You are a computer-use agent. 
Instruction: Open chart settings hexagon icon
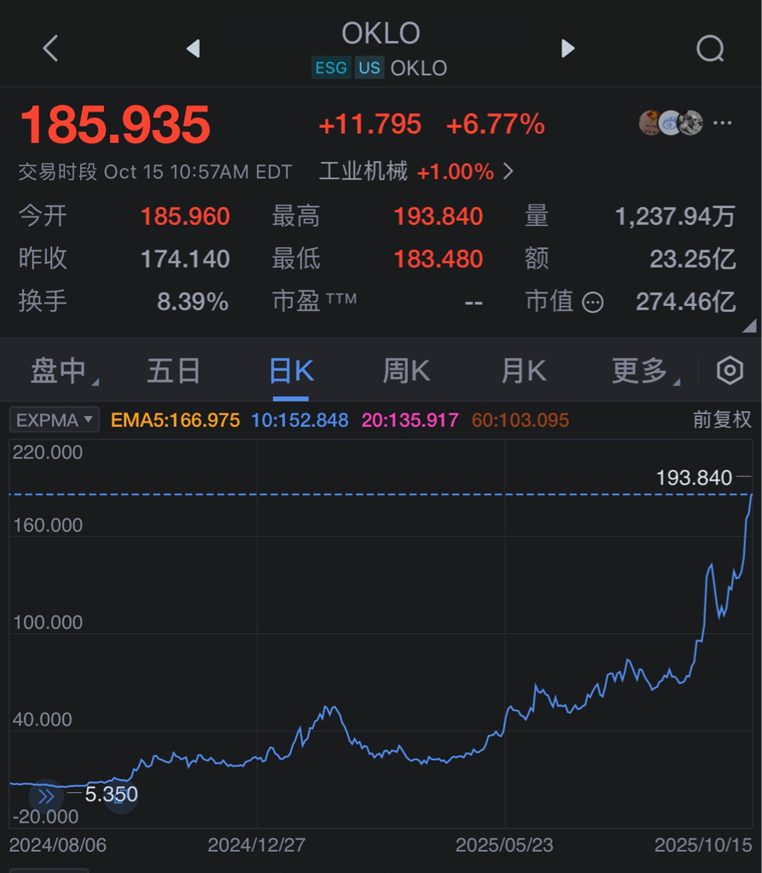coord(730,370)
